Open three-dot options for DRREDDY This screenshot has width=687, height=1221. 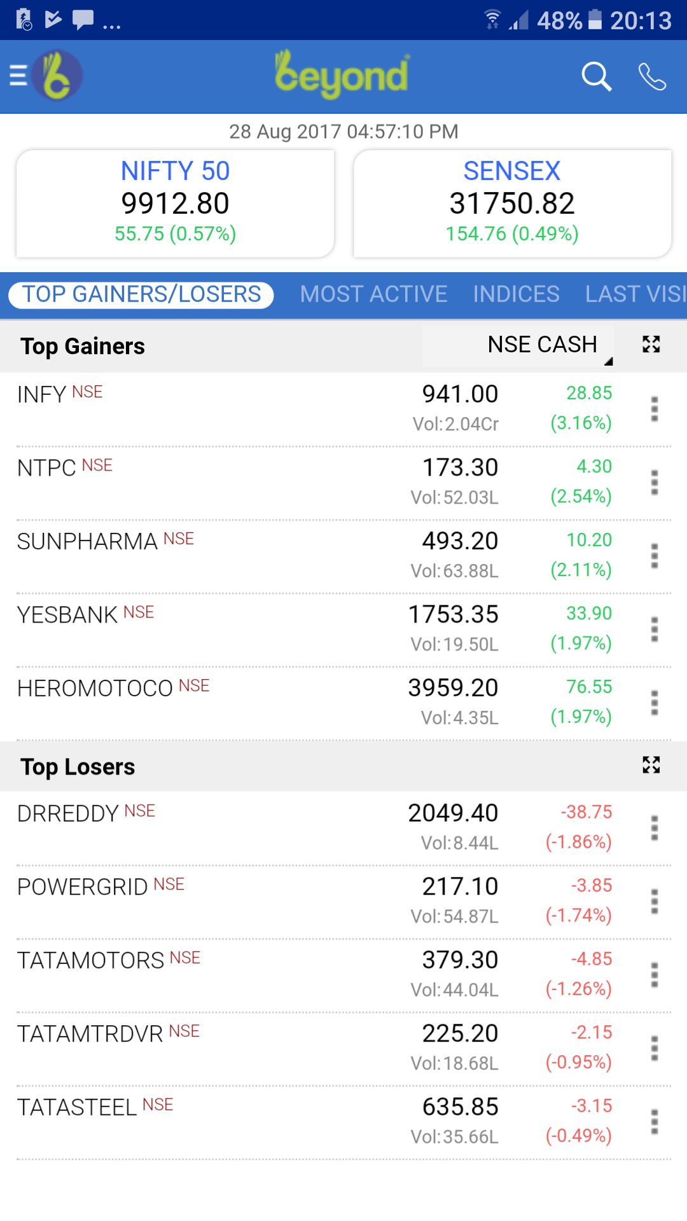coord(654,828)
